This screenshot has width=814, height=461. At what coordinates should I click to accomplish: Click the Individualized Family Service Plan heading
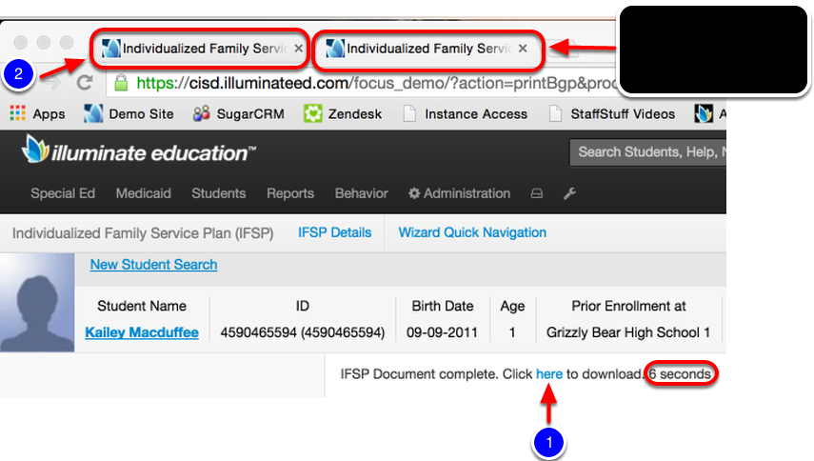click(x=143, y=233)
